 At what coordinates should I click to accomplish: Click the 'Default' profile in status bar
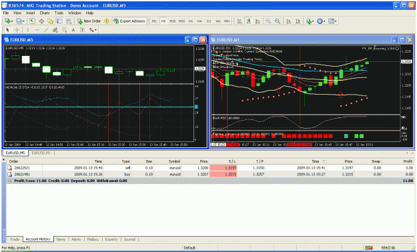point(189,248)
